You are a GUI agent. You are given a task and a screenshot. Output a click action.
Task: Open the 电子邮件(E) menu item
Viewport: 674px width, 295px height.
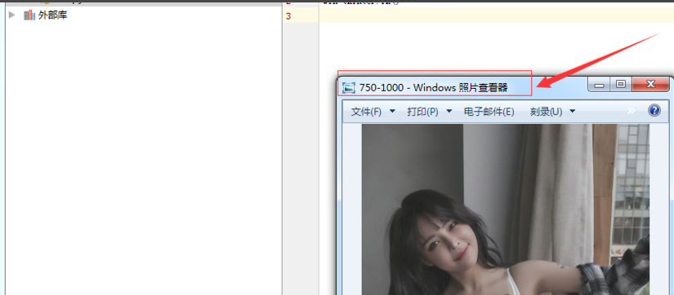489,112
